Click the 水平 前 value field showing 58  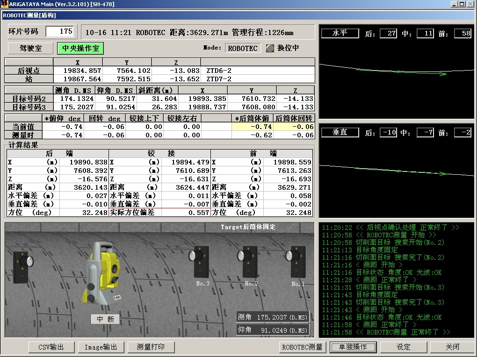[463, 34]
